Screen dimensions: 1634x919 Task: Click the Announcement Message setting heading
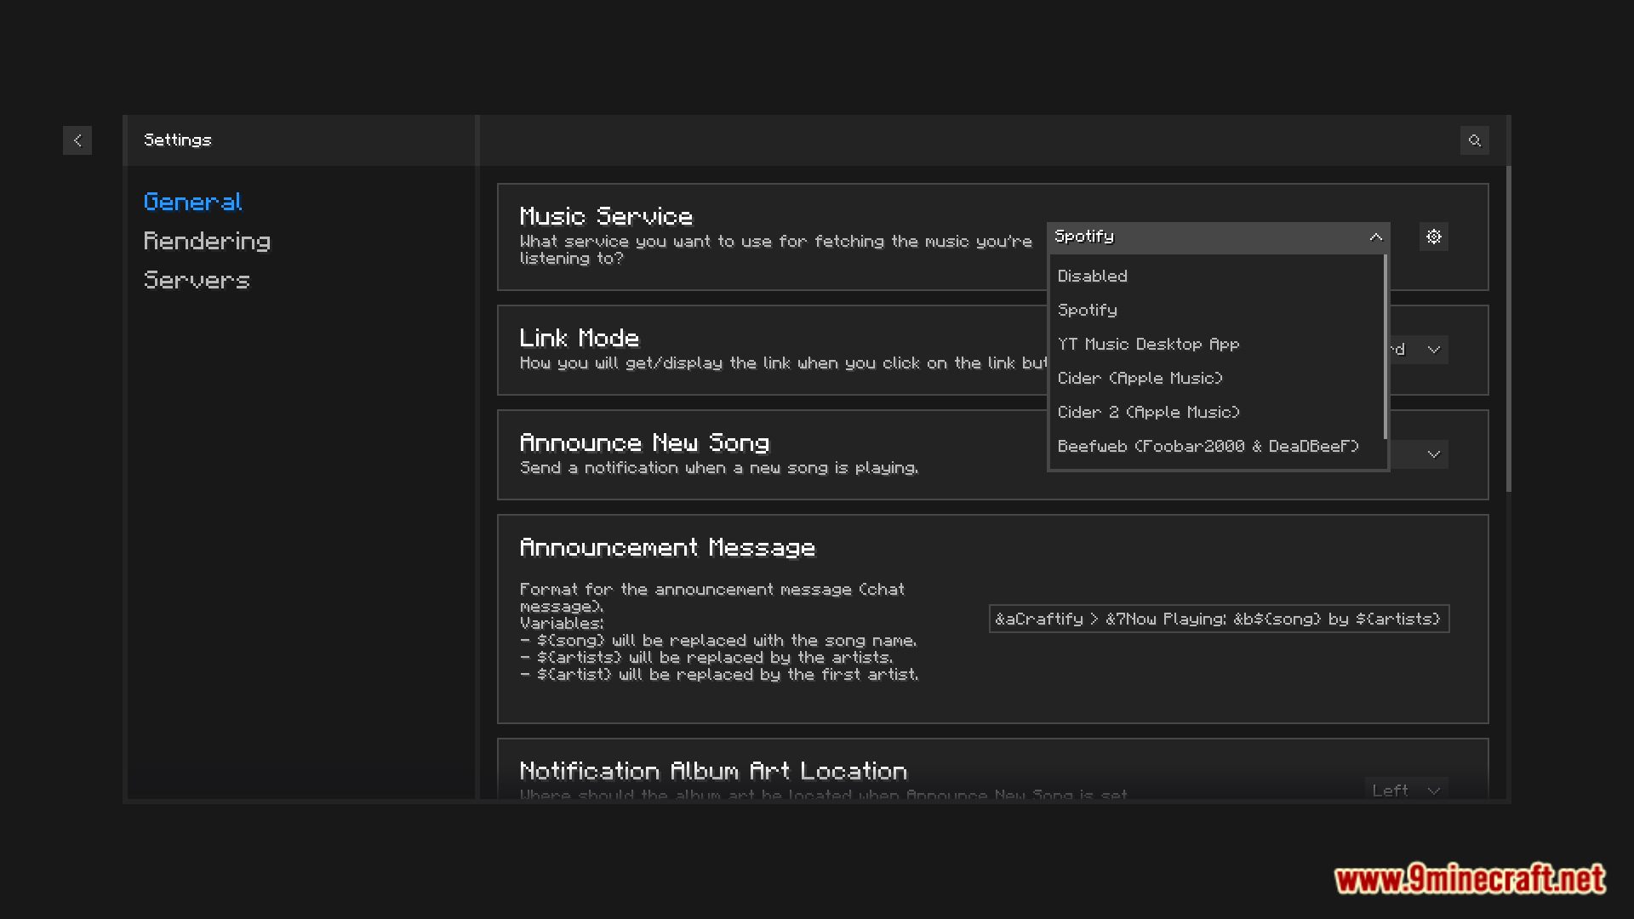coord(667,547)
